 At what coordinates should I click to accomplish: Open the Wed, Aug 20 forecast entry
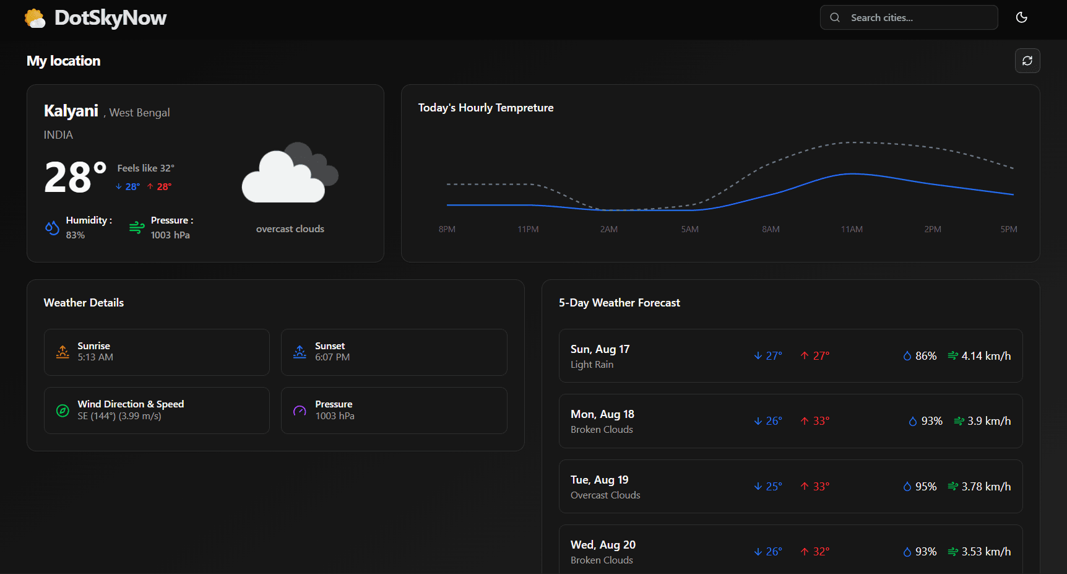(790, 550)
